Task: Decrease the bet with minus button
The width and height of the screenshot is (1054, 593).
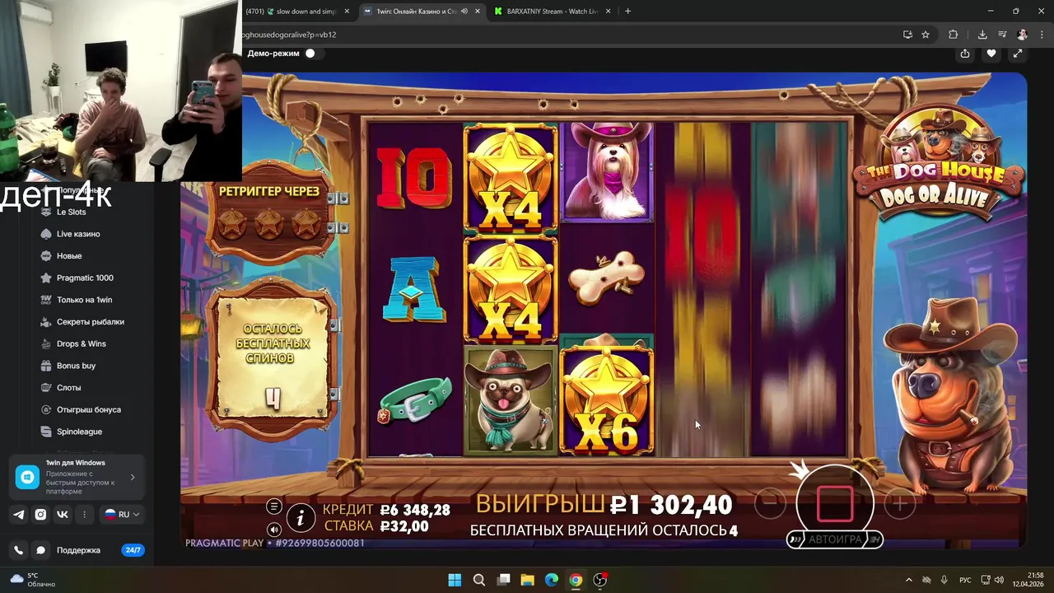Action: 770,503
